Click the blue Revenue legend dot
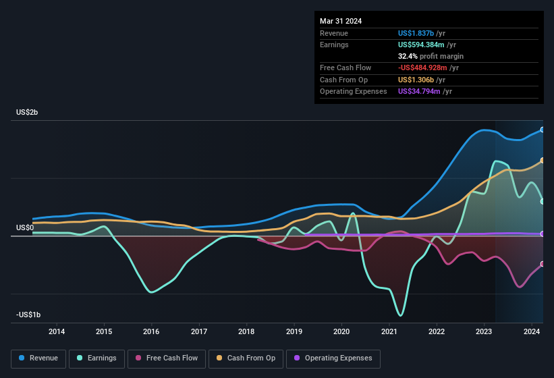The width and height of the screenshot is (554, 378). tap(22, 358)
